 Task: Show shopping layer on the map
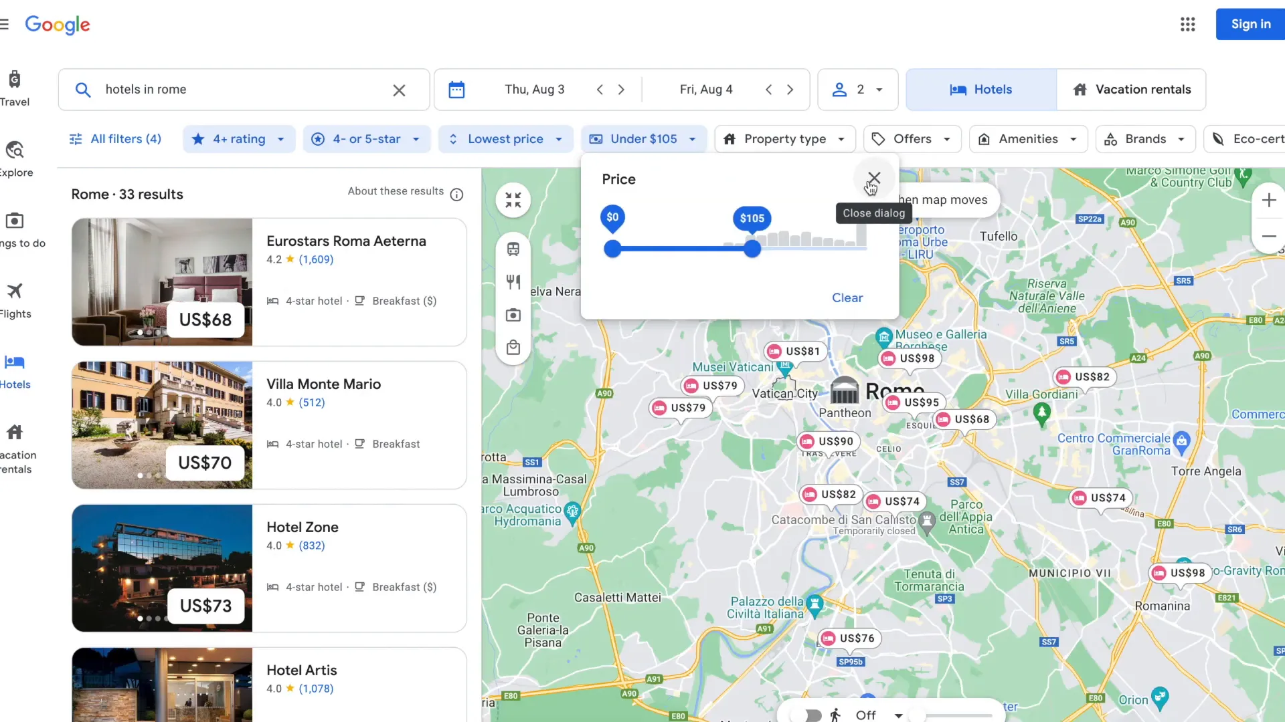(x=513, y=348)
